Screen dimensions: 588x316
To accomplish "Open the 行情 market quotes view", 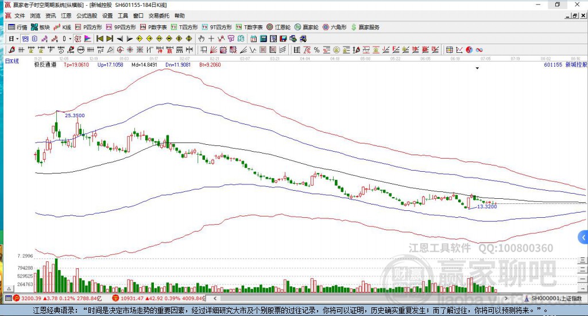I will [x=17, y=27].
